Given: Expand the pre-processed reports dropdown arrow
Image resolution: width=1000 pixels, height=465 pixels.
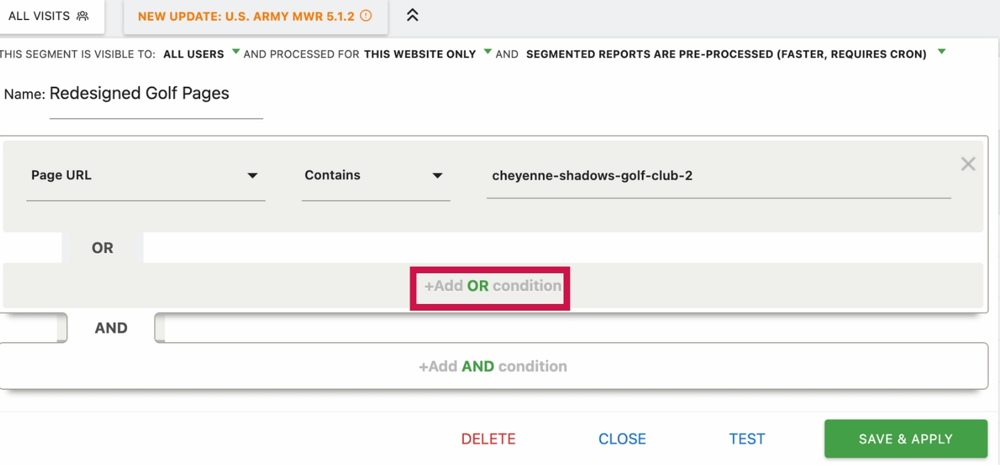Looking at the screenshot, I should pyautogui.click(x=942, y=51).
